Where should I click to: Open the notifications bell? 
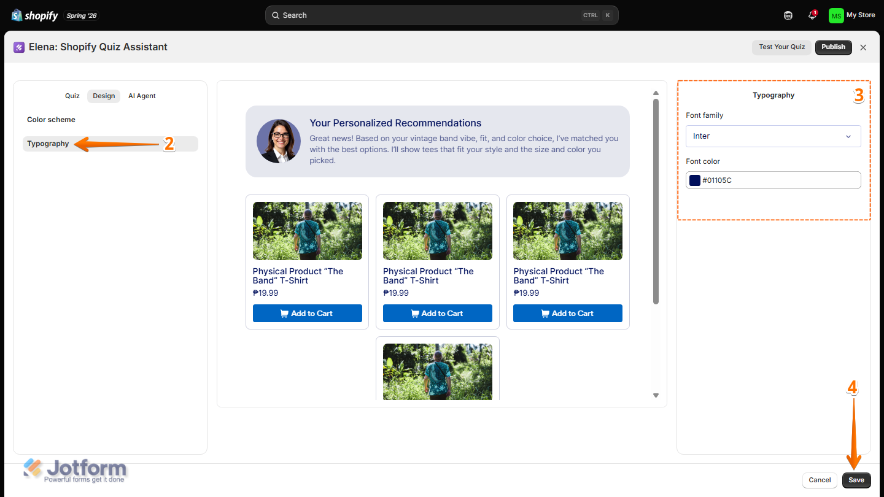pyautogui.click(x=812, y=15)
